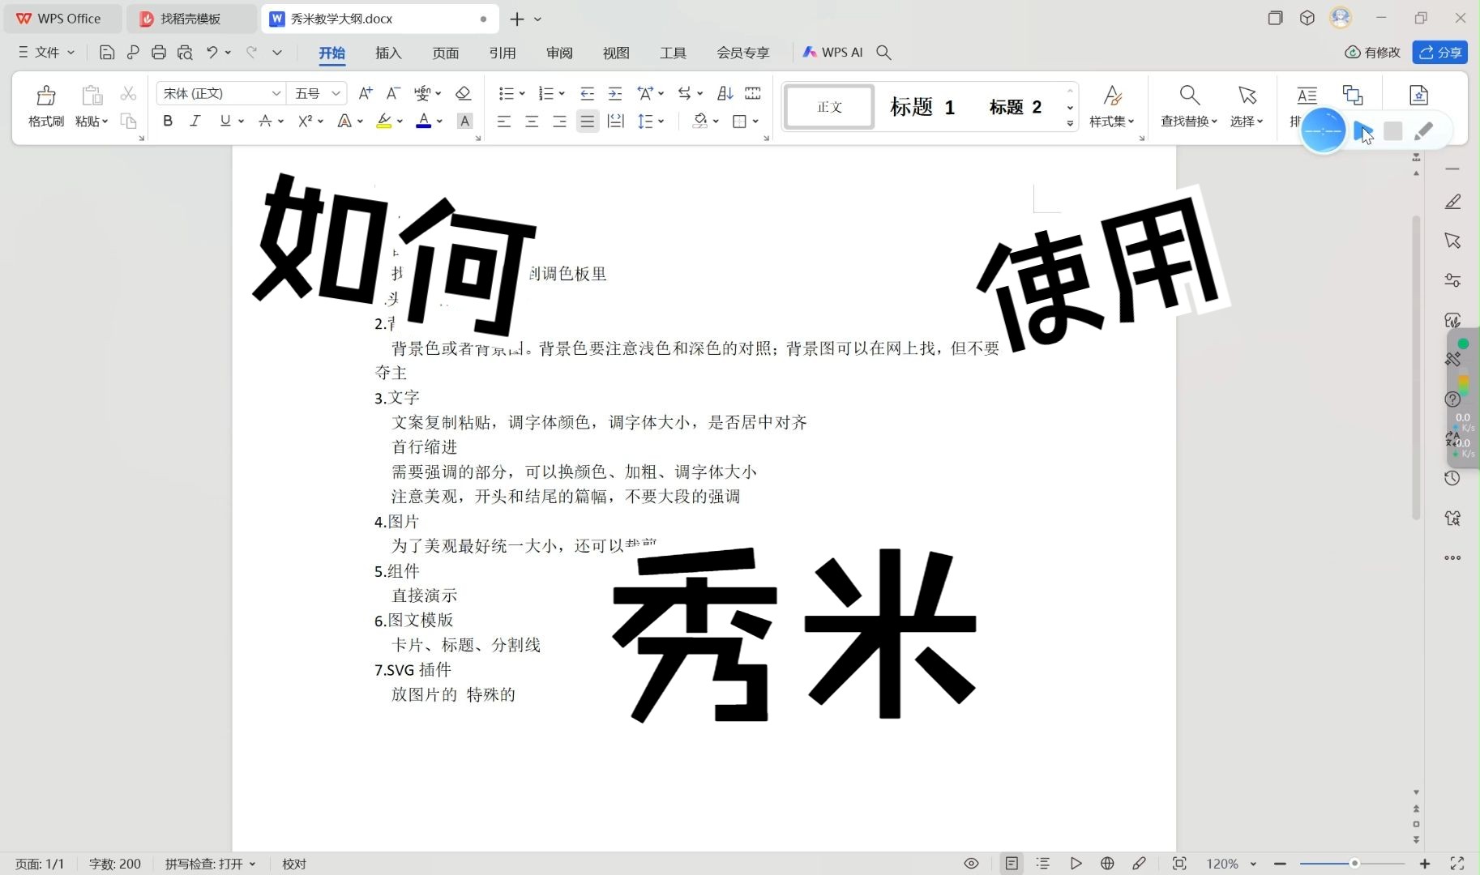This screenshot has height=875, width=1480.
Task: Click the 校对 proofreading button
Action: [x=294, y=864]
